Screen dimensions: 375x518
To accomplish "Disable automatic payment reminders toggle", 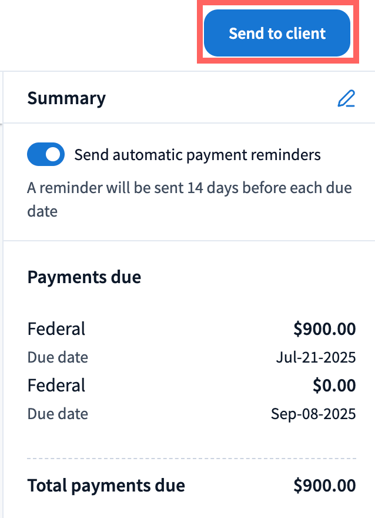I will (45, 155).
